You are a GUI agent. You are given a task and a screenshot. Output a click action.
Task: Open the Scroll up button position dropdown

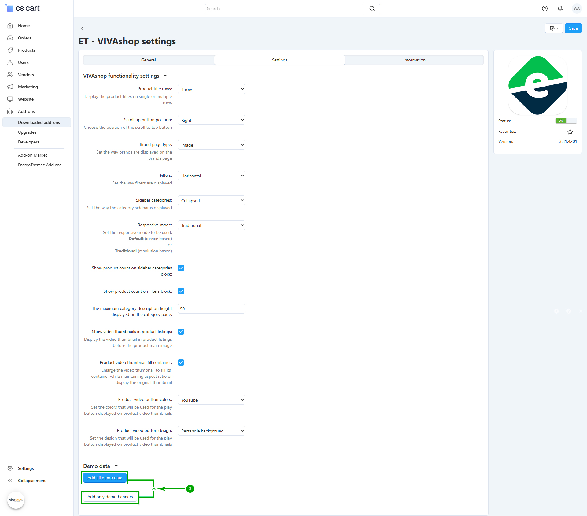211,120
